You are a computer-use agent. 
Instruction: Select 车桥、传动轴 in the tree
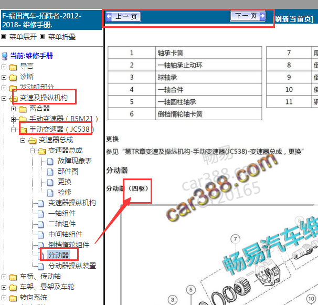pos(40,276)
